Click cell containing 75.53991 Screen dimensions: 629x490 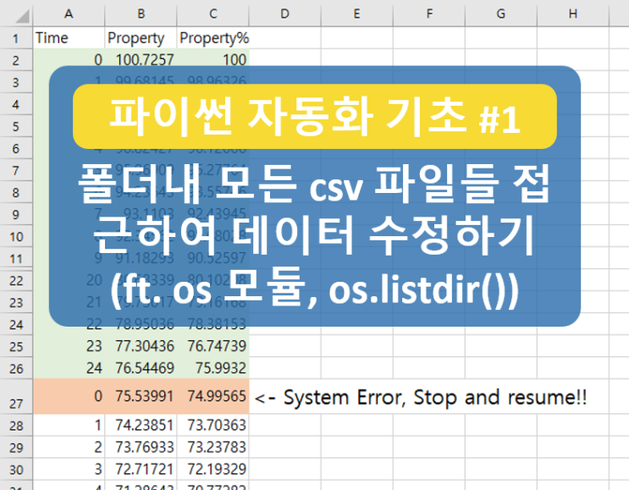click(x=141, y=396)
